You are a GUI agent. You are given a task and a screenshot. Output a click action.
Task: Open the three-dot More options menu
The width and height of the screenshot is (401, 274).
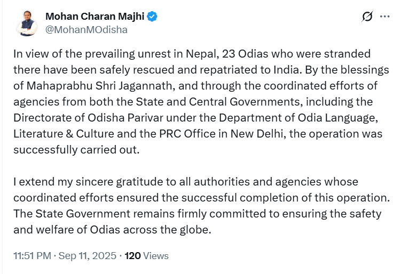(384, 17)
